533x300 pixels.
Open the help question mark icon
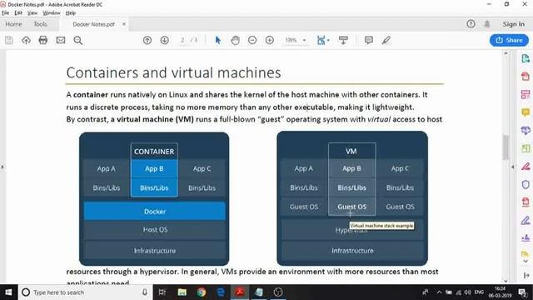pyautogui.click(x=471, y=24)
